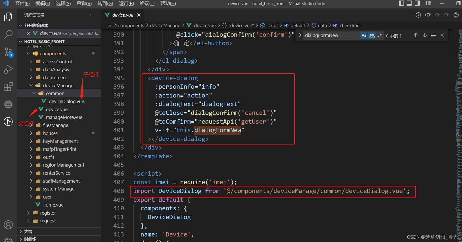
Task: Collapse the components folder
Action: pyautogui.click(x=28, y=54)
